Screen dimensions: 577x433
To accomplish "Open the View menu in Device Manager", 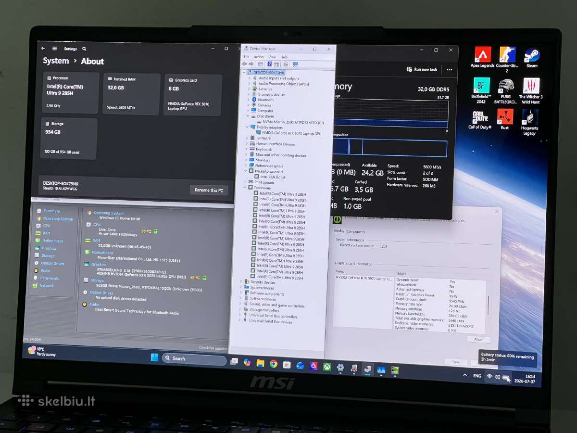I will tap(272, 57).
